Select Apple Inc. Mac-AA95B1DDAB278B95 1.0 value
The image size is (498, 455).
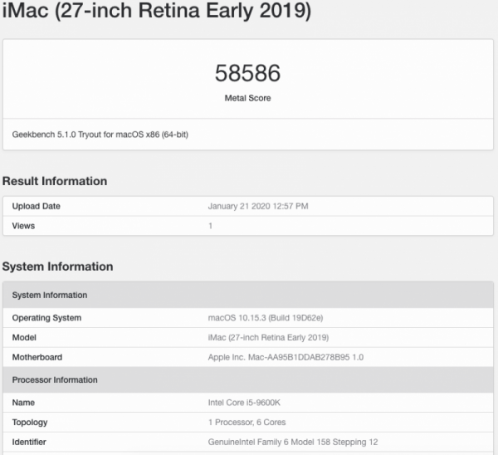tap(286, 357)
